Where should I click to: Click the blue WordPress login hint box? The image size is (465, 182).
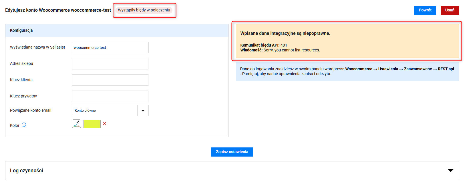click(347, 71)
